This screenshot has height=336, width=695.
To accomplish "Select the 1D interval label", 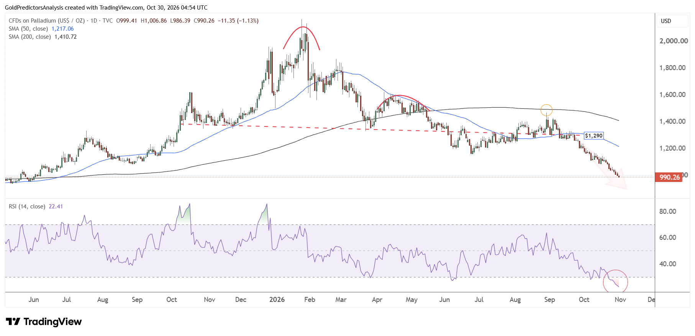I will (94, 21).
